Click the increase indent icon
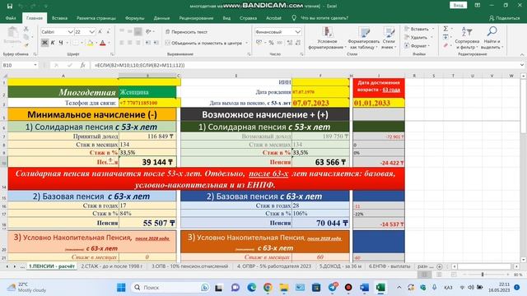 (x=156, y=43)
